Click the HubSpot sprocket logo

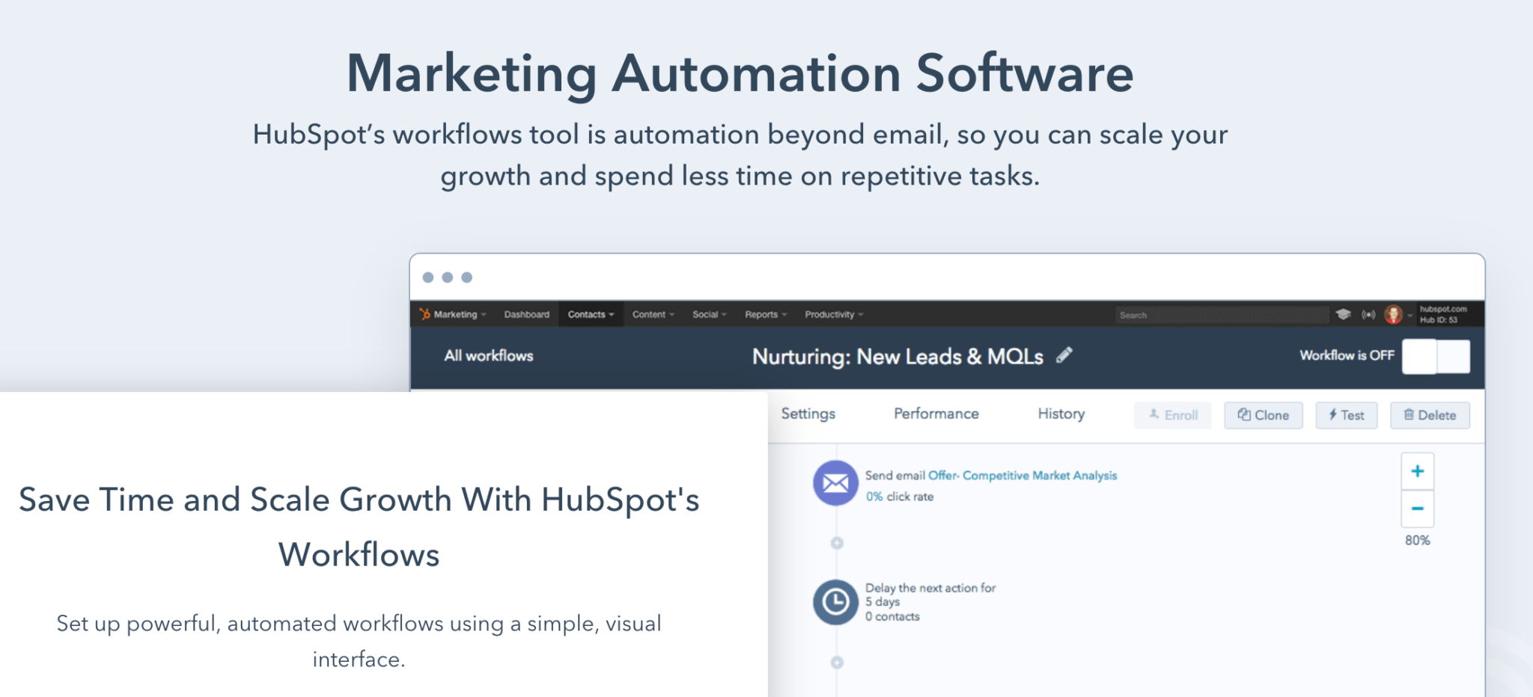coord(424,314)
